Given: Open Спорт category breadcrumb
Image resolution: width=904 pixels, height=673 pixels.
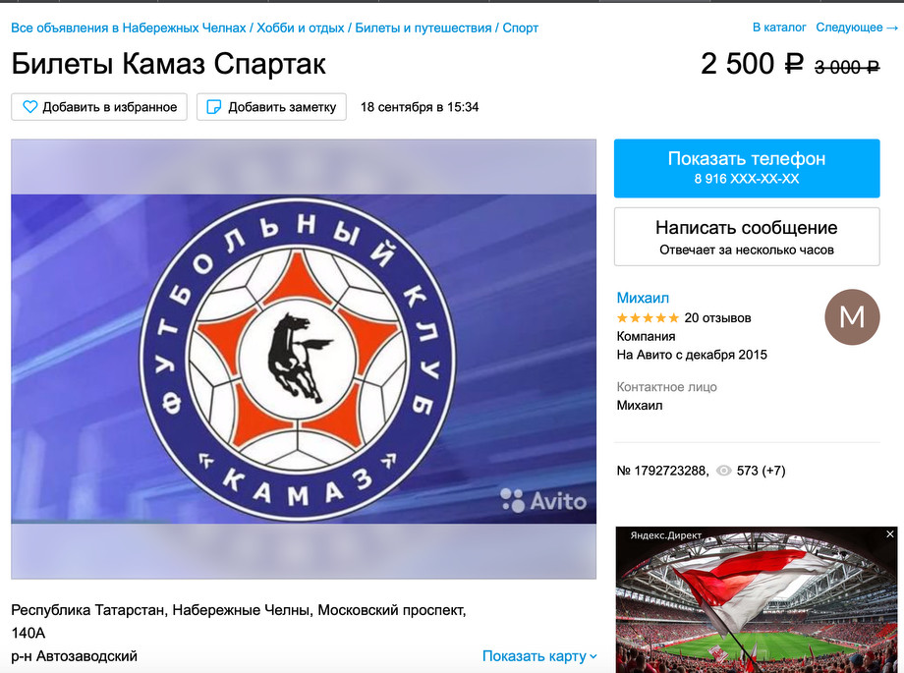Looking at the screenshot, I should pos(520,28).
